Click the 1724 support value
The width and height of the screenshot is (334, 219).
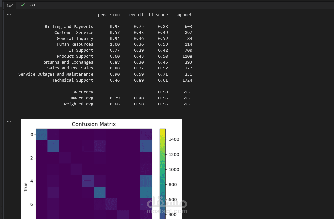187,80
